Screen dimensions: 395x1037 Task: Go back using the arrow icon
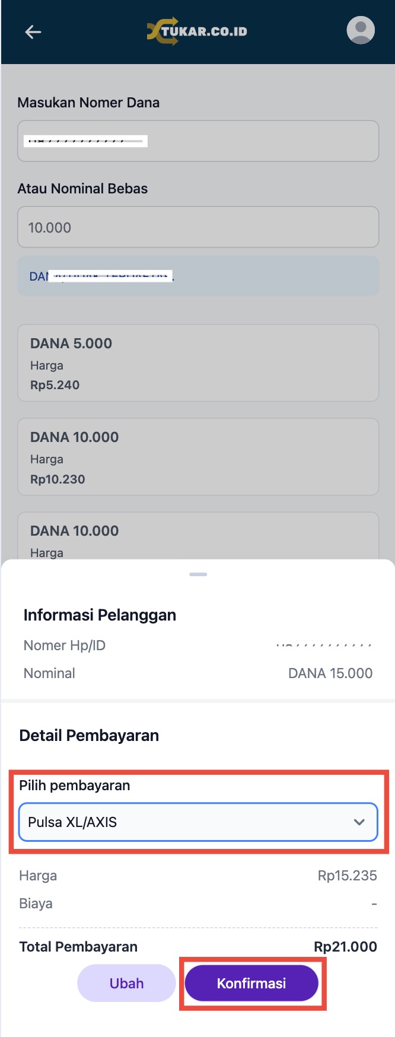(33, 32)
